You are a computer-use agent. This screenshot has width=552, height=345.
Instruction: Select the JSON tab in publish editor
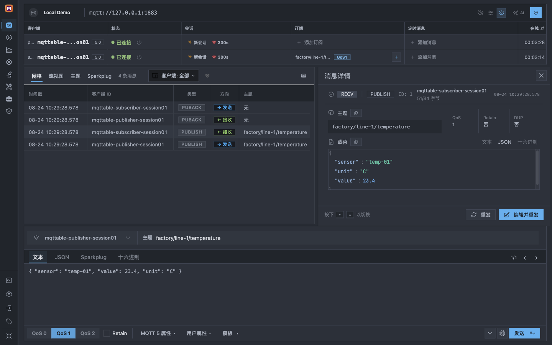[x=62, y=257]
